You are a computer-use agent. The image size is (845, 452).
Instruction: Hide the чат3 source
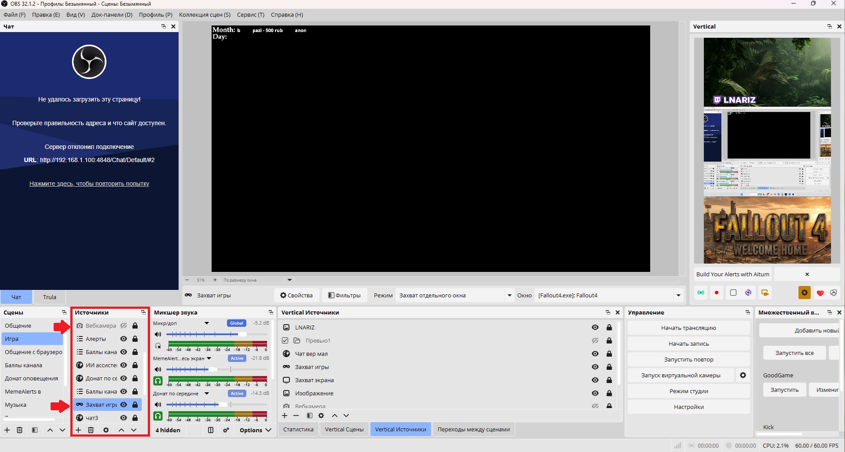124,418
